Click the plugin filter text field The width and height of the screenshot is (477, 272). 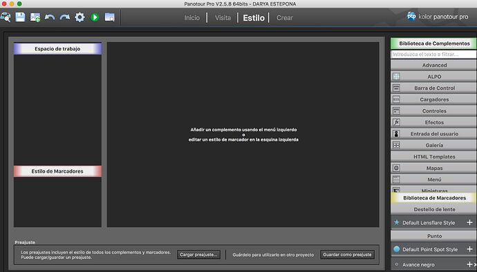pyautogui.click(x=433, y=55)
